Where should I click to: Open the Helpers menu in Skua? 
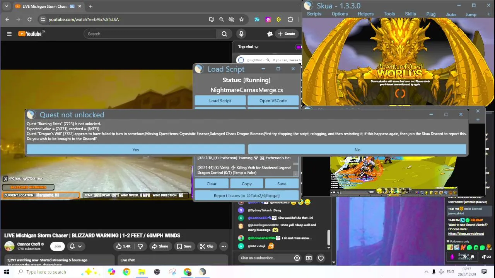click(365, 14)
